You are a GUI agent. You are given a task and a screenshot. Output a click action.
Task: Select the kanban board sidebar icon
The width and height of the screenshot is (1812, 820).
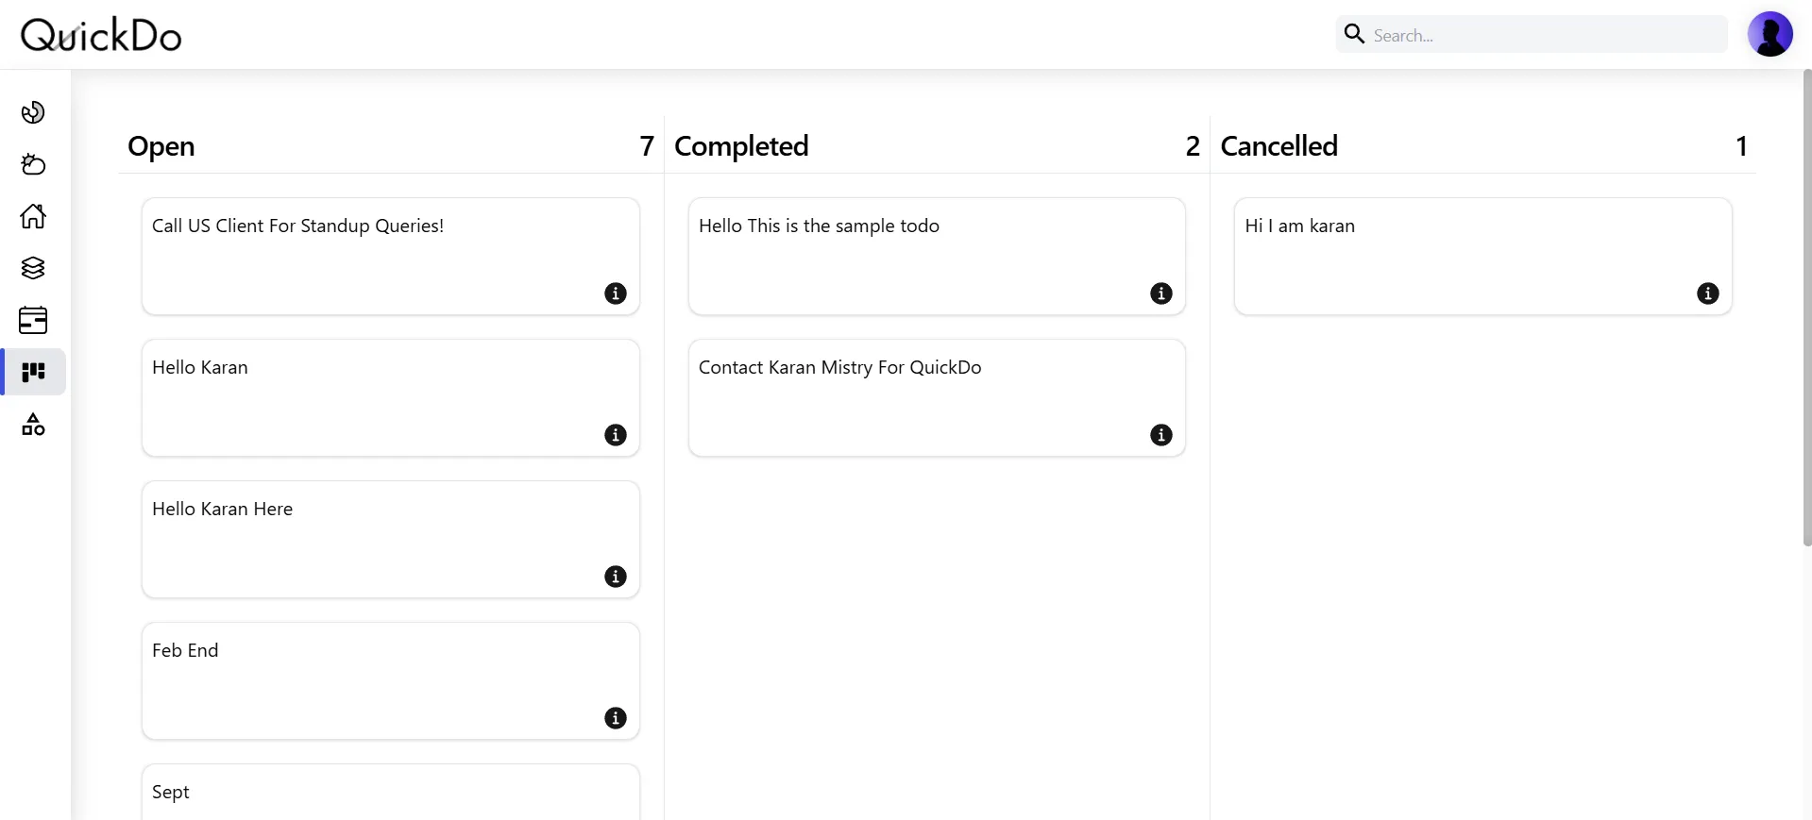pyautogui.click(x=33, y=372)
